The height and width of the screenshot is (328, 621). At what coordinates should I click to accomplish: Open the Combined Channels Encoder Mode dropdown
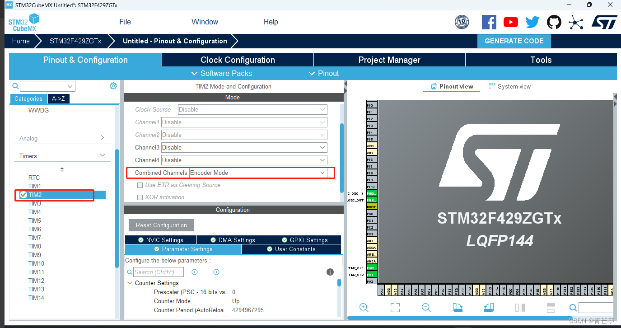pos(258,173)
